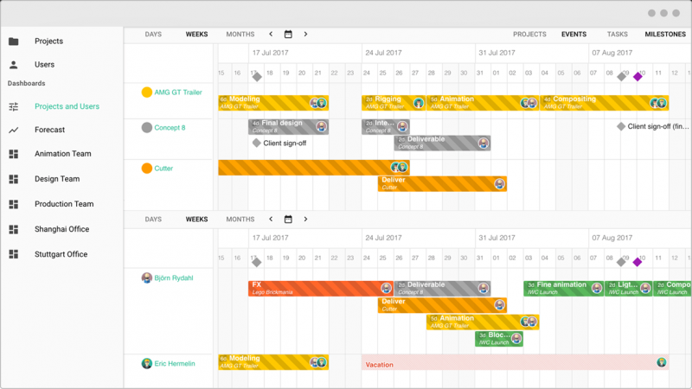Image resolution: width=692 pixels, height=389 pixels.
Task: Switch bottom timeline to MONTHS view
Action: click(240, 220)
